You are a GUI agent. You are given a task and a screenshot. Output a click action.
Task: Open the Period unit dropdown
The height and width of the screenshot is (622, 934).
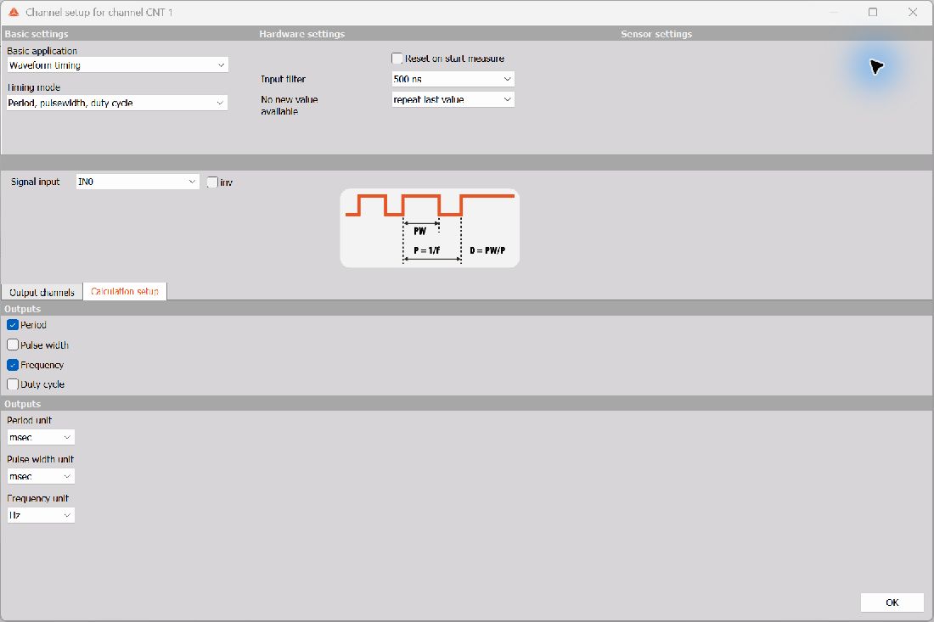[x=41, y=438]
